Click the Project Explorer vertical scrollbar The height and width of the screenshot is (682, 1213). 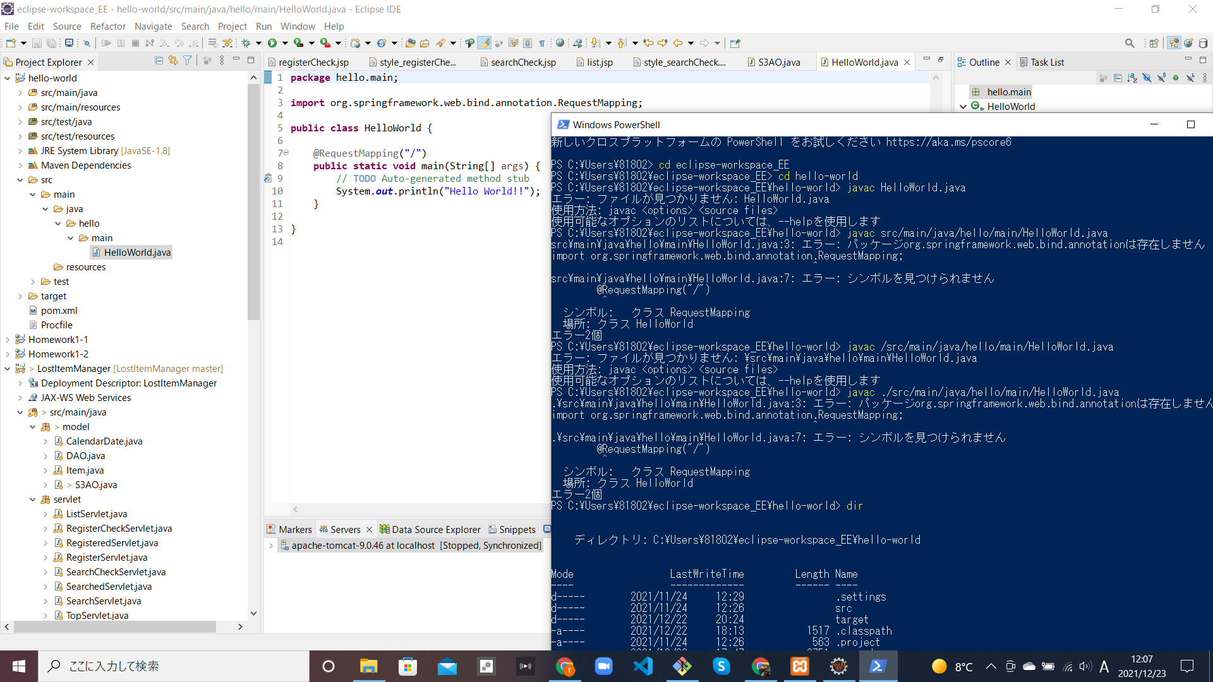pyautogui.click(x=254, y=202)
